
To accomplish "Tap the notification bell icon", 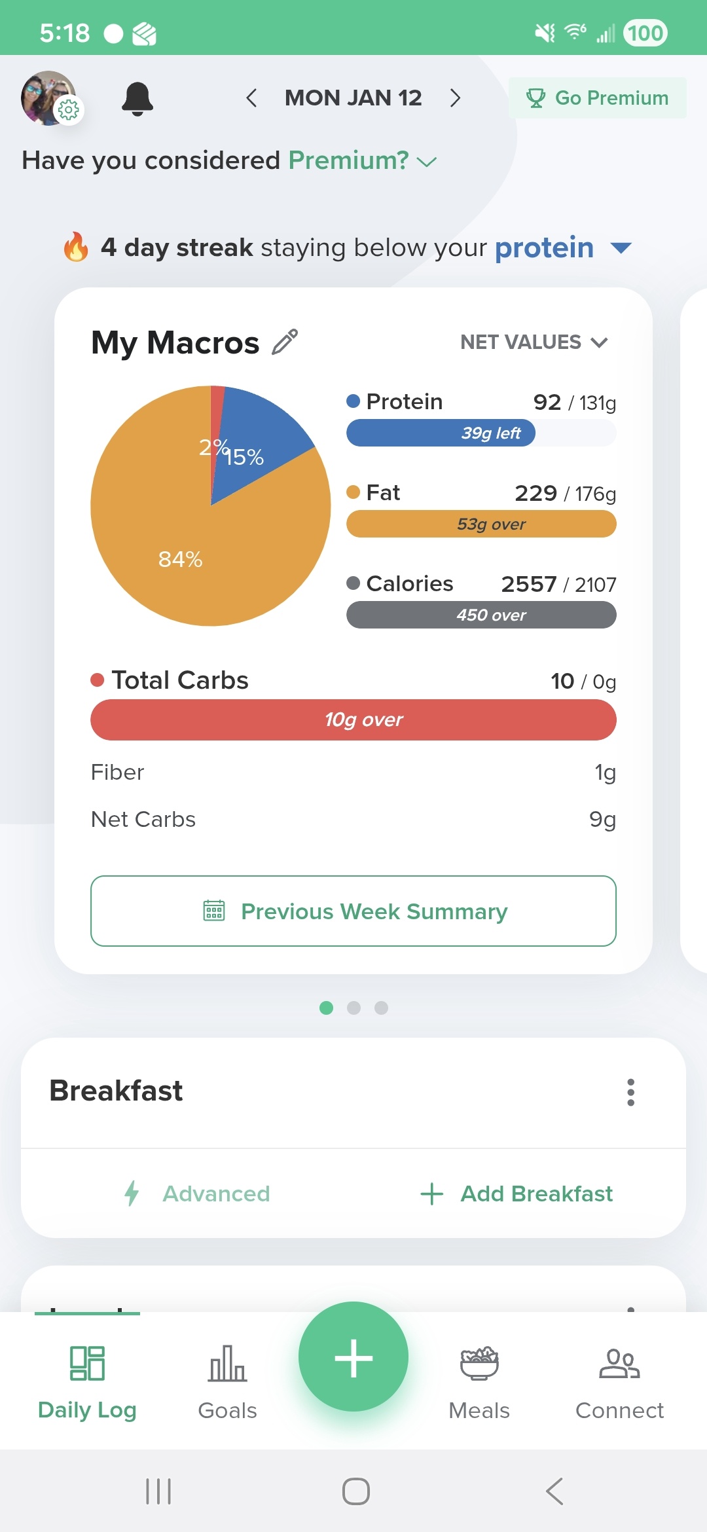I will coord(137,99).
